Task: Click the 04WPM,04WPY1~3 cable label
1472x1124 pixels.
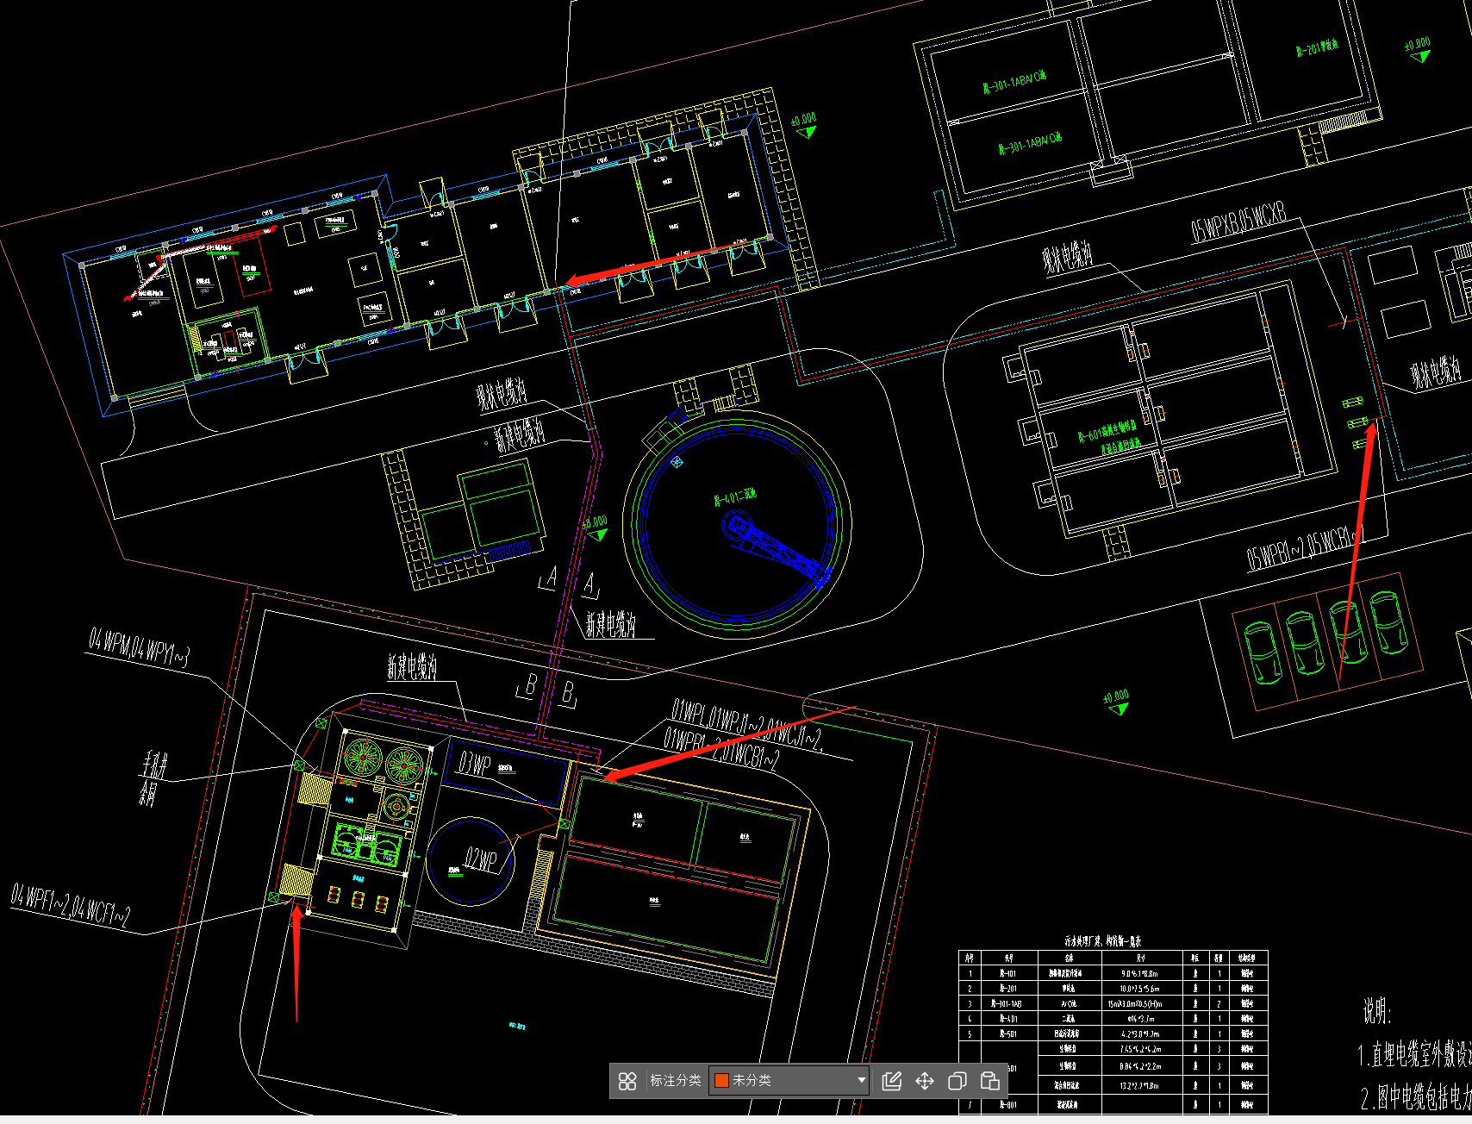Action: [x=139, y=648]
